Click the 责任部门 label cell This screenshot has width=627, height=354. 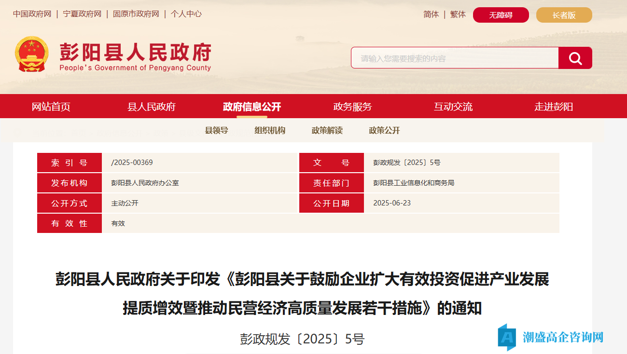click(x=332, y=183)
